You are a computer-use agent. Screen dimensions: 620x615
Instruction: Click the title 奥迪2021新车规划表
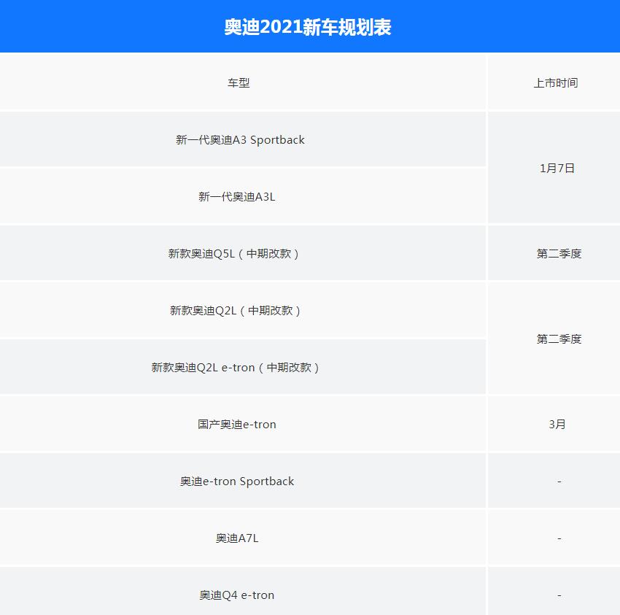[x=308, y=27]
